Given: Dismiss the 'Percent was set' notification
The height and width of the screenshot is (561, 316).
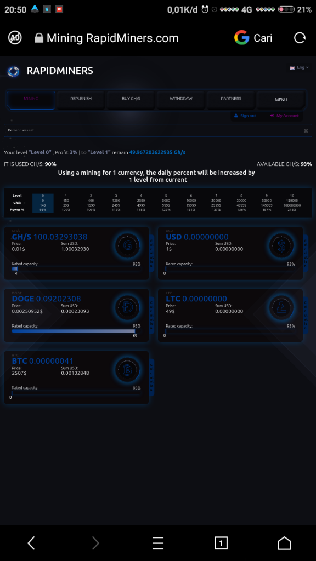Looking at the screenshot, I should [x=306, y=131].
